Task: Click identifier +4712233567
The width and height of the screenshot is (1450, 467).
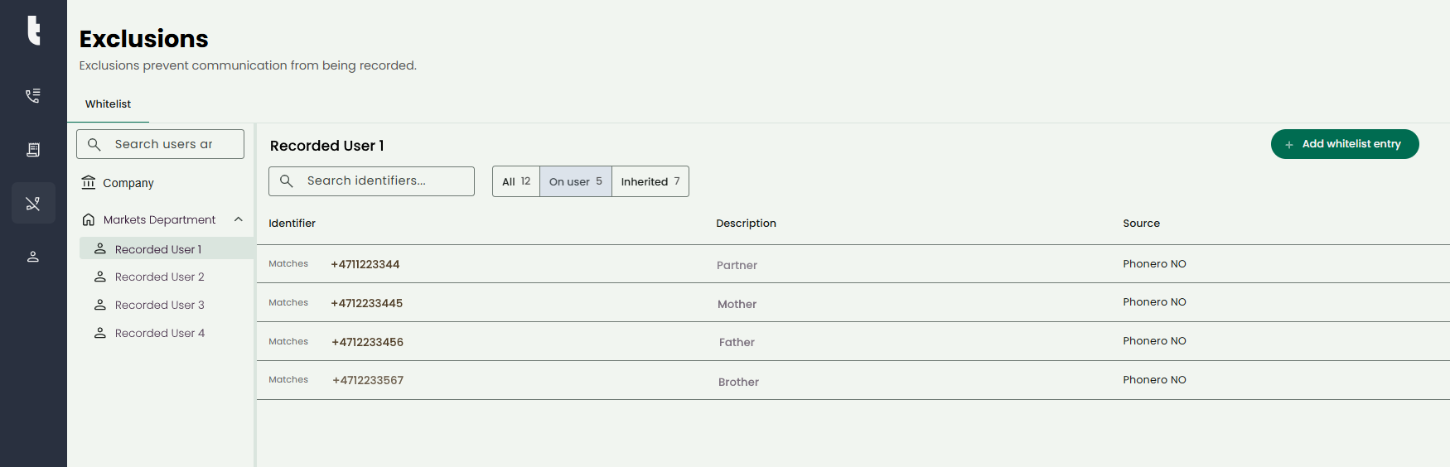Action: (368, 380)
